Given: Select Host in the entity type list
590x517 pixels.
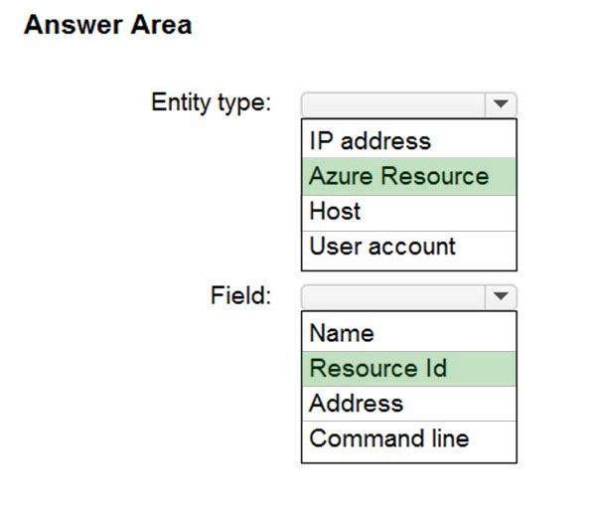Looking at the screenshot, I should [409, 213].
